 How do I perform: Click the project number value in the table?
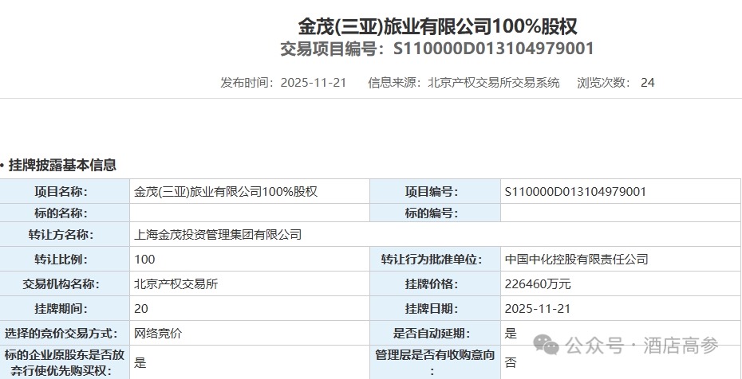[x=575, y=192]
